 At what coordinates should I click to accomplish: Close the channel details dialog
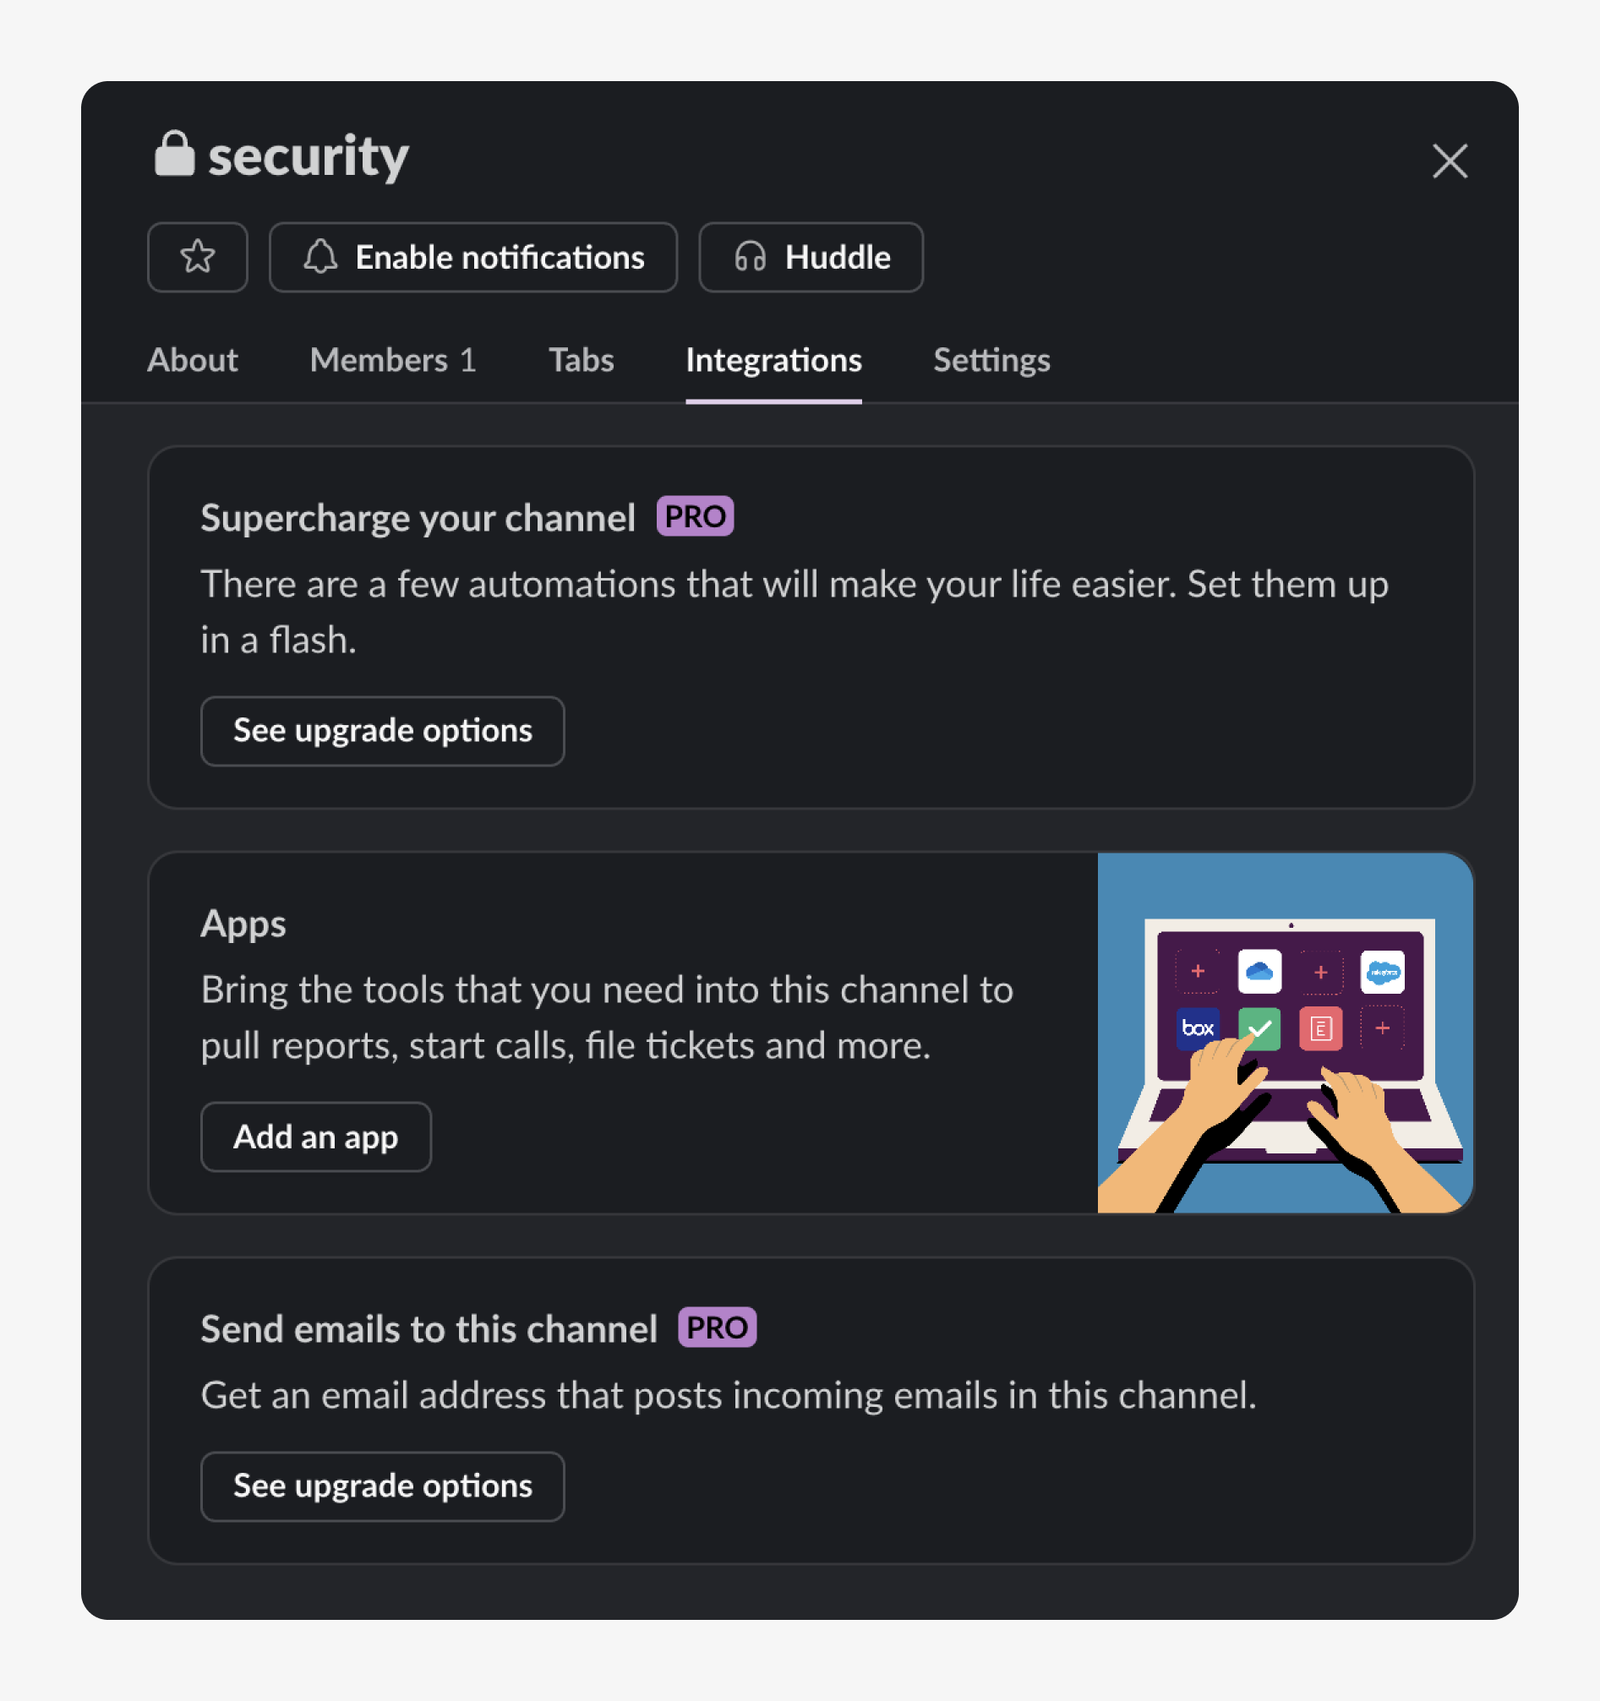click(x=1450, y=161)
